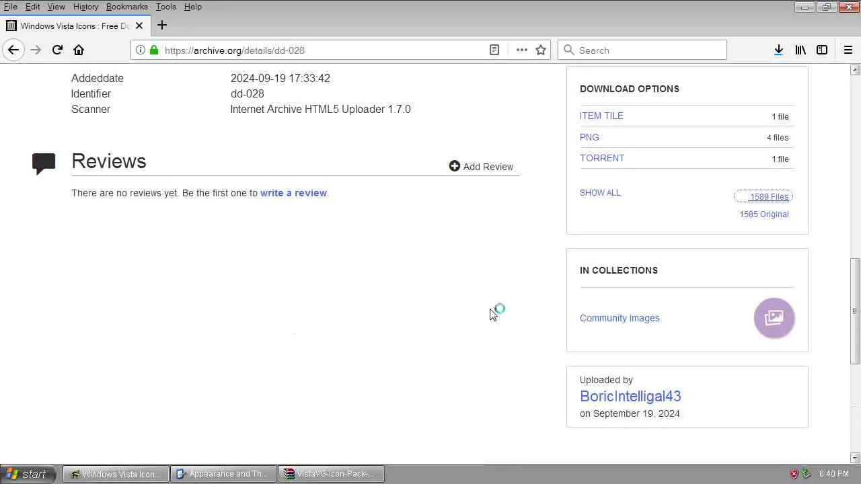Click SHOW ALL download options

pos(600,193)
